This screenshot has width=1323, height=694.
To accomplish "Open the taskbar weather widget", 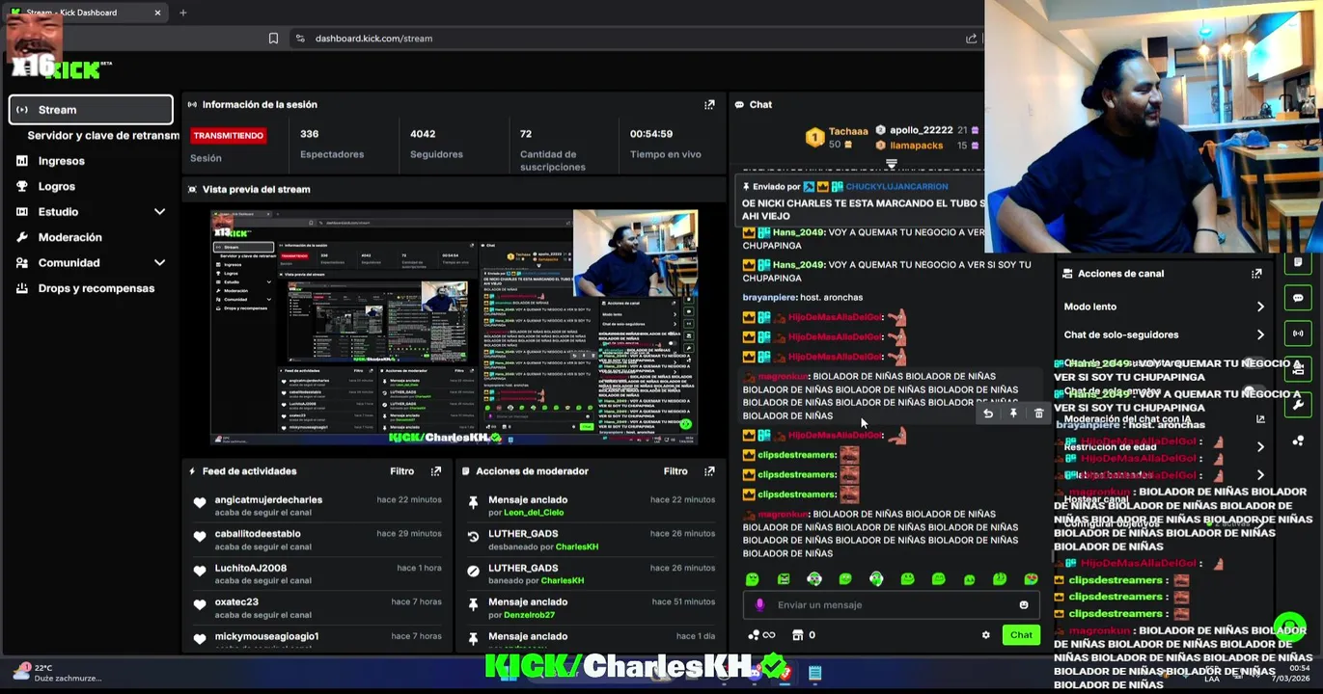I will pyautogui.click(x=58, y=673).
